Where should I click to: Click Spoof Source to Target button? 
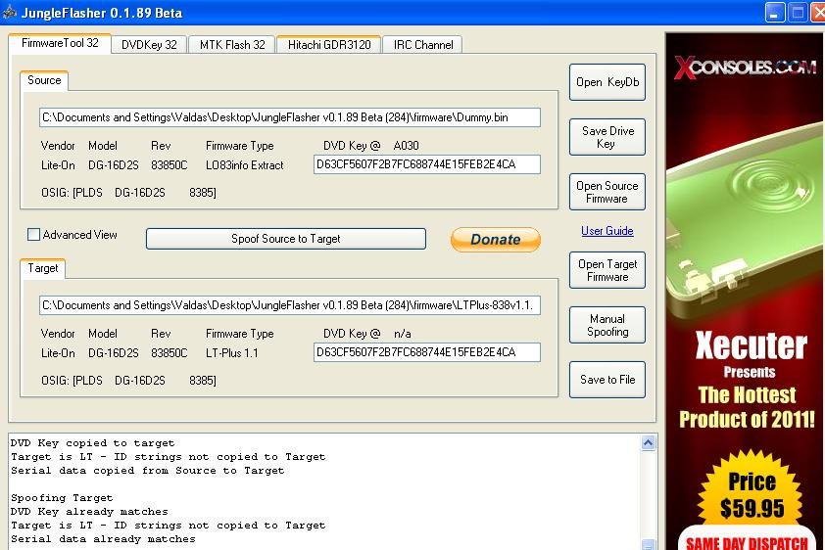285,239
